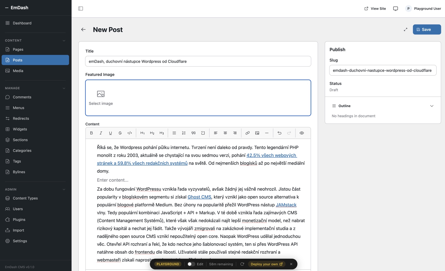Open Redirects in the sidebar

click(35, 118)
